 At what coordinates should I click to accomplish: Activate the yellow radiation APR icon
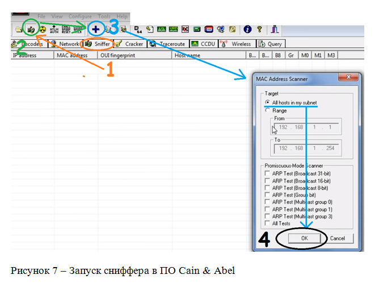click(x=43, y=30)
